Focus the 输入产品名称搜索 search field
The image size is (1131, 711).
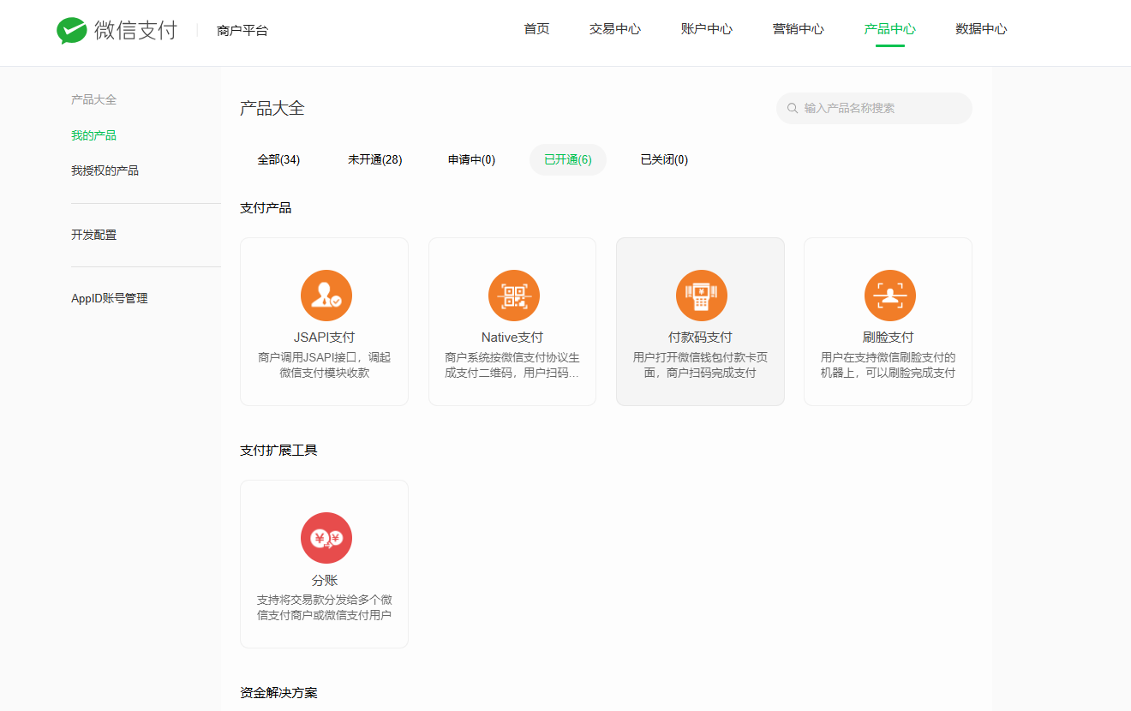click(x=874, y=109)
